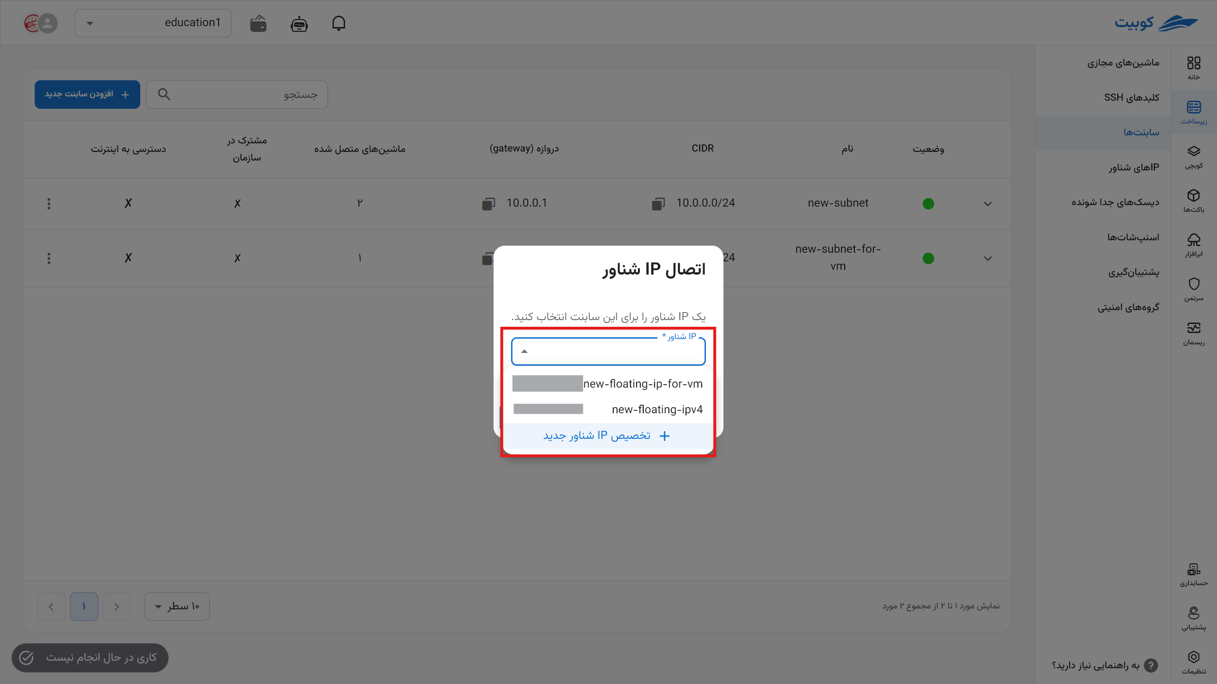1217x684 pixels.
Task: Select new-floating-ip-for-vm option
Action: tap(608, 384)
